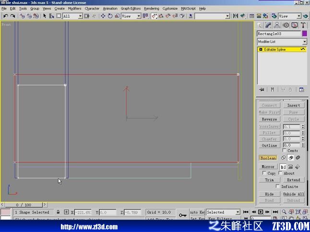Enable the About Pivot checkbox
Viewport: 310px width, 232px height.
click(x=280, y=173)
